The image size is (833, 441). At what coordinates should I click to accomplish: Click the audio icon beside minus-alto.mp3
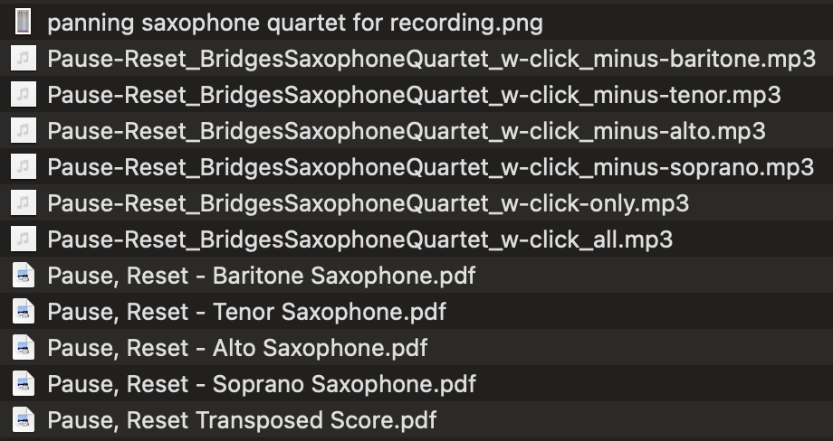pyautogui.click(x=24, y=131)
